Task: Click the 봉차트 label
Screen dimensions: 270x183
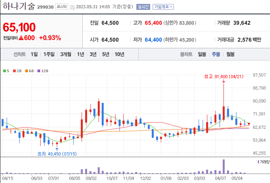Action: tap(186, 54)
